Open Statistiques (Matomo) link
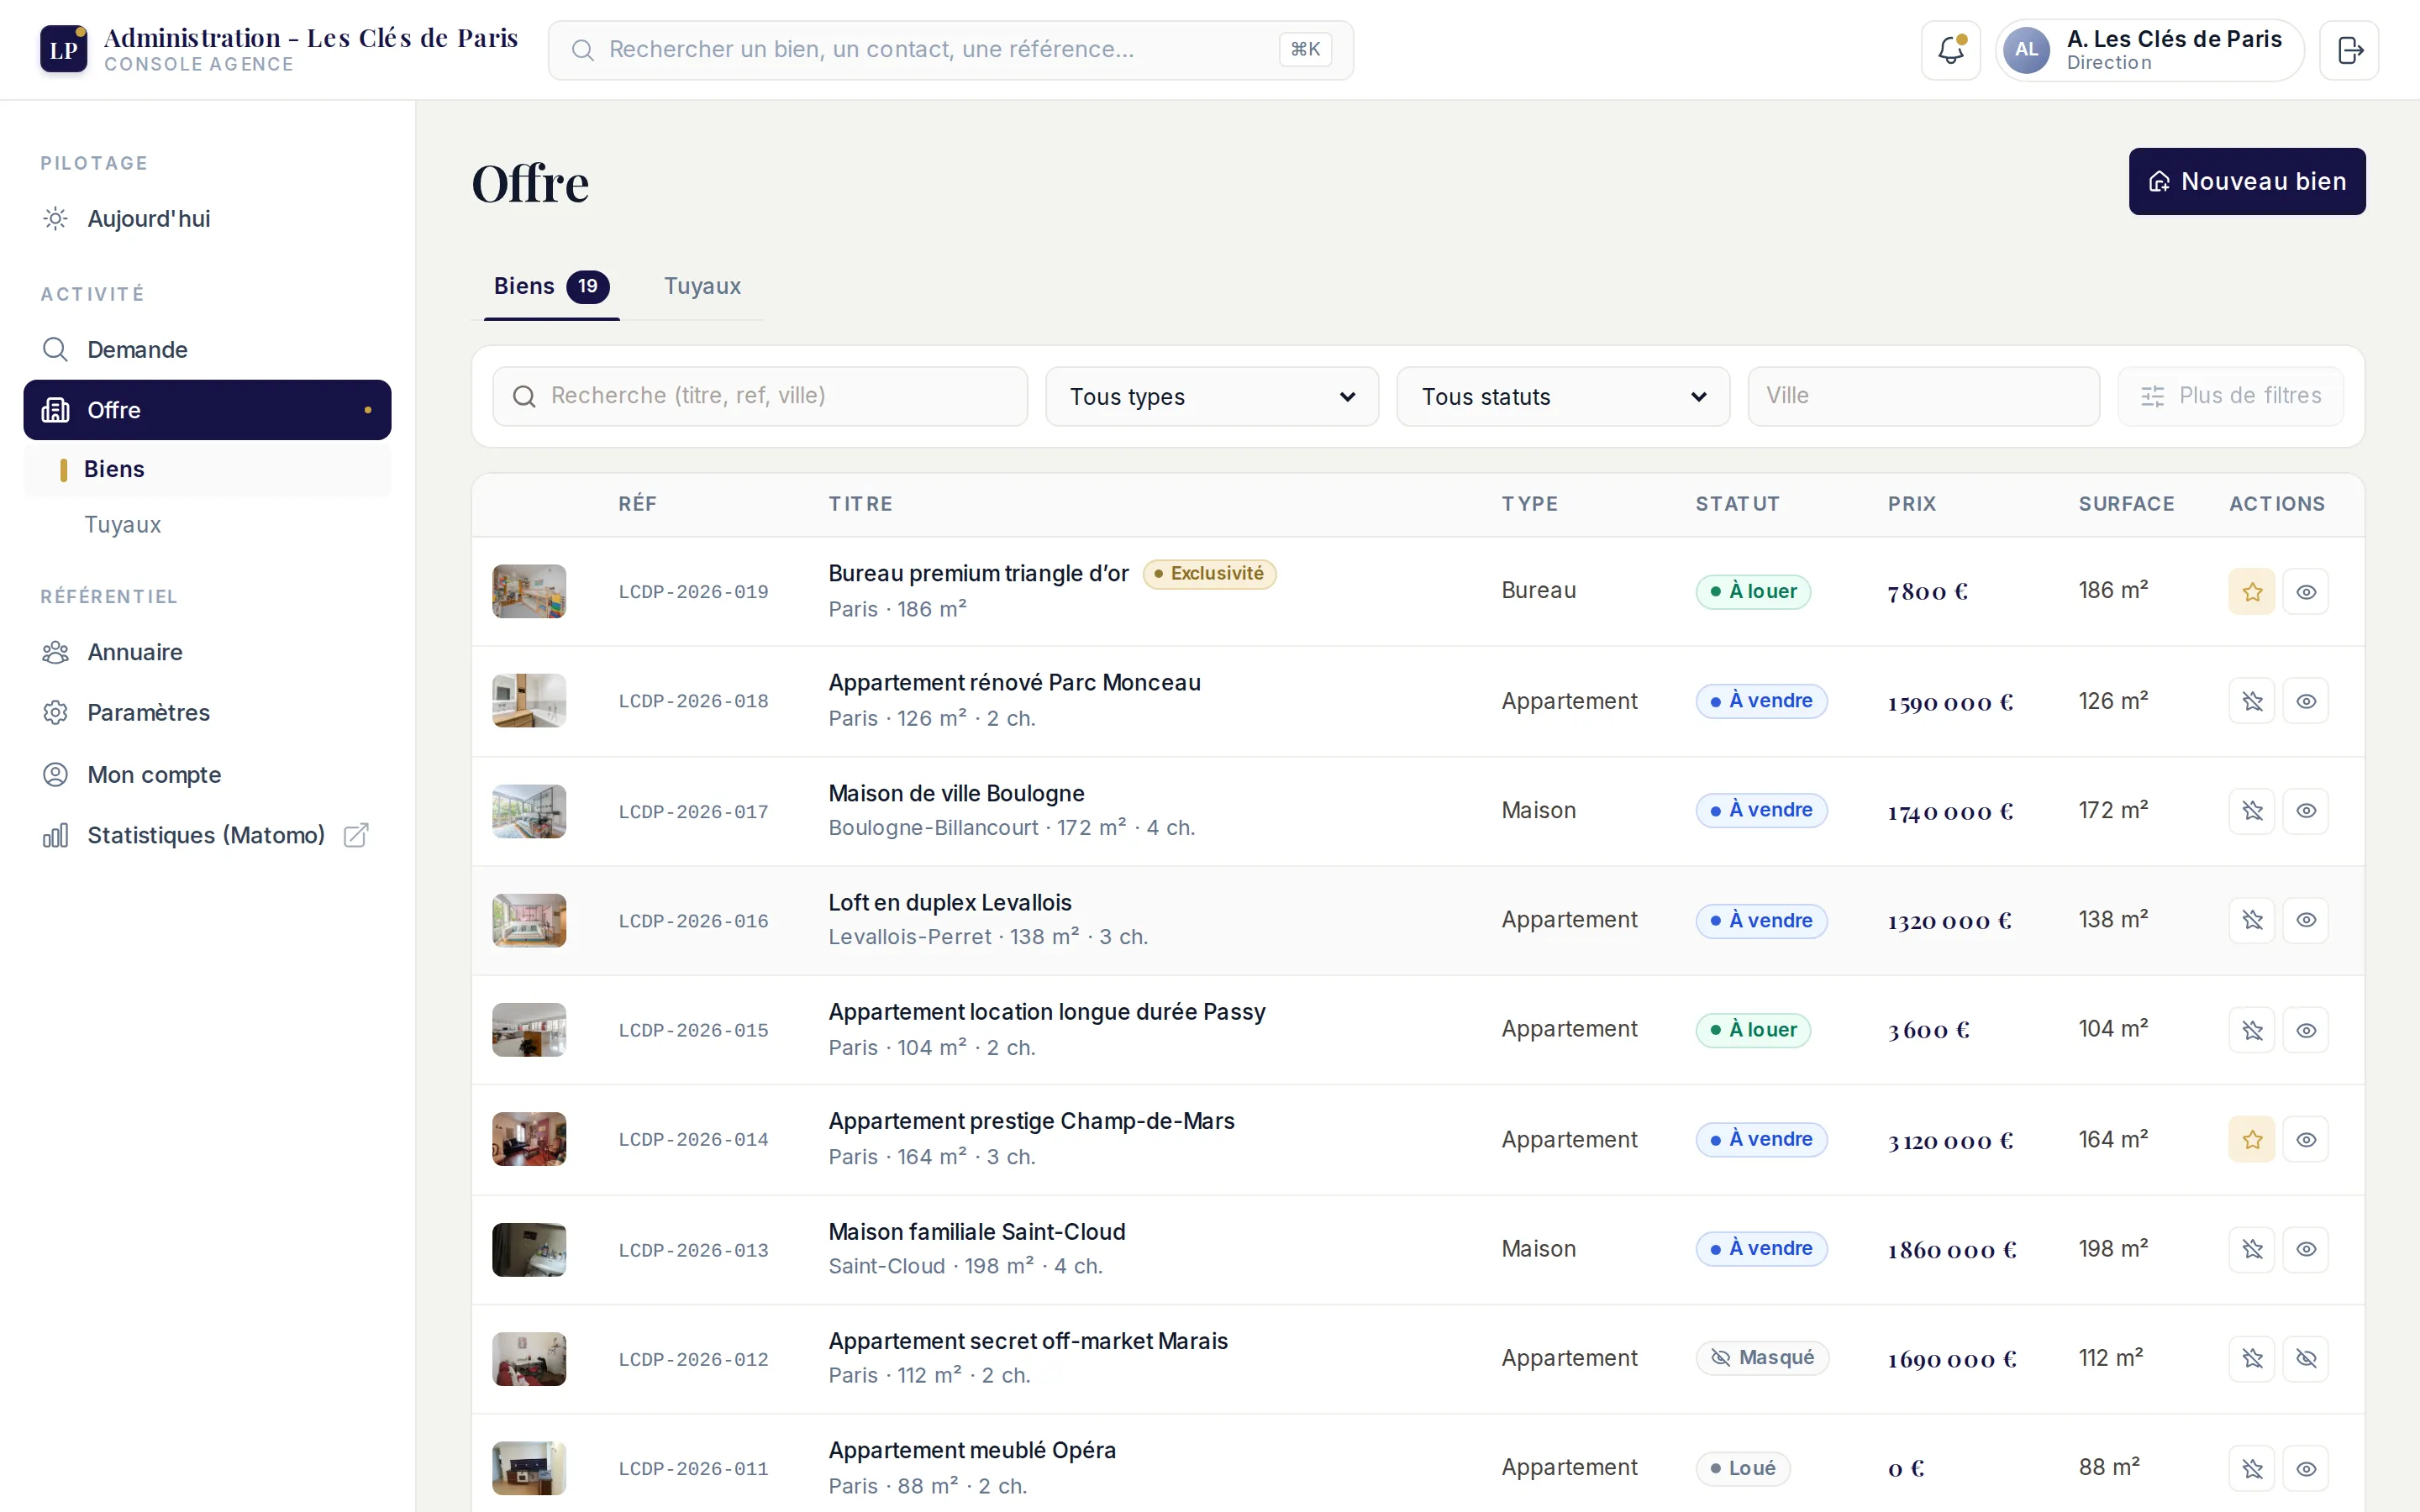2420x1512 pixels. click(207, 835)
